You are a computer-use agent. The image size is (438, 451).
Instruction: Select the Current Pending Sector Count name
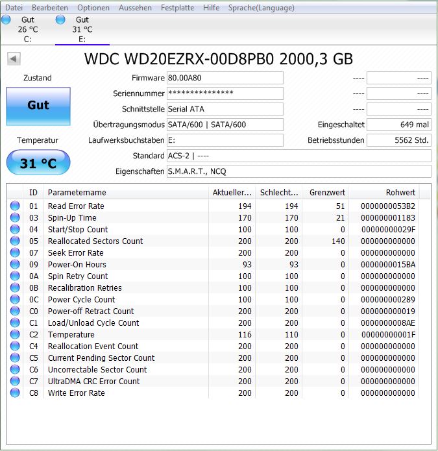coord(101,358)
